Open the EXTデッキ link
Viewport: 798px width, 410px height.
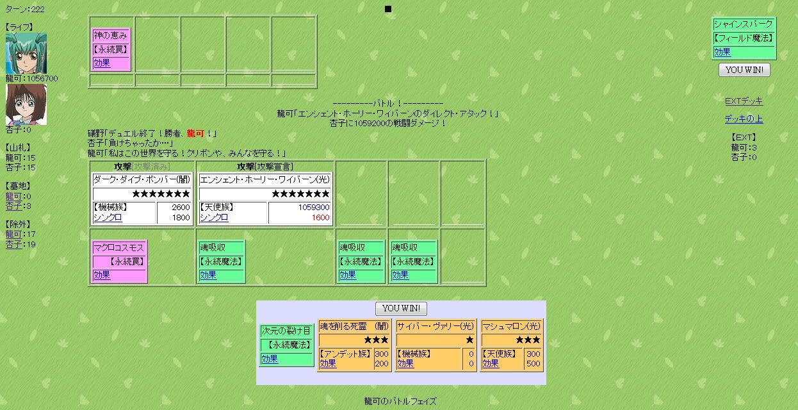(744, 101)
